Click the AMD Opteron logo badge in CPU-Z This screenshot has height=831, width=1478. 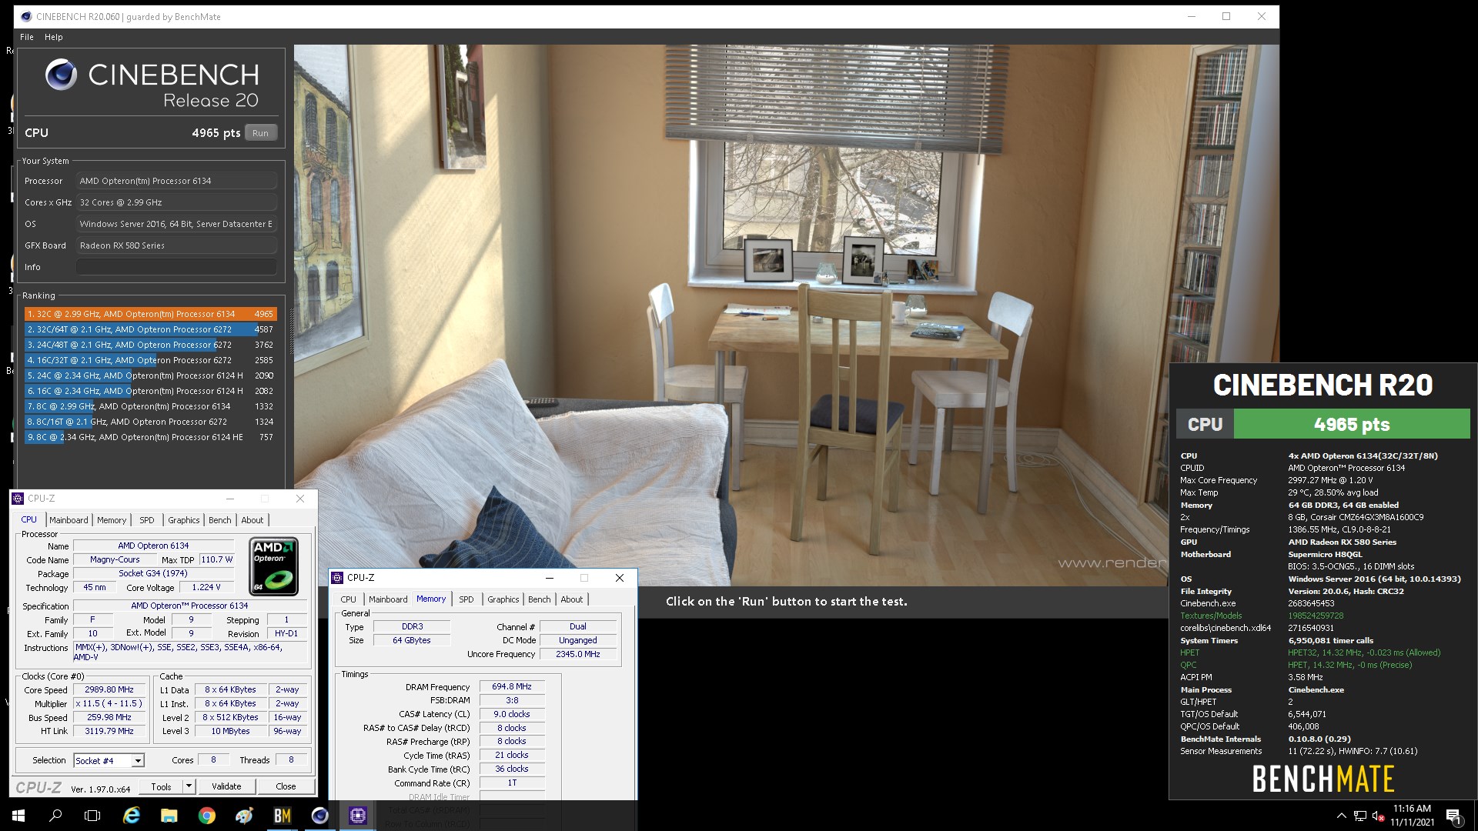click(x=274, y=566)
